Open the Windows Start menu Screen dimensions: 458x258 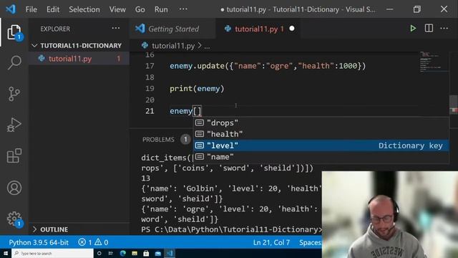coord(6,253)
